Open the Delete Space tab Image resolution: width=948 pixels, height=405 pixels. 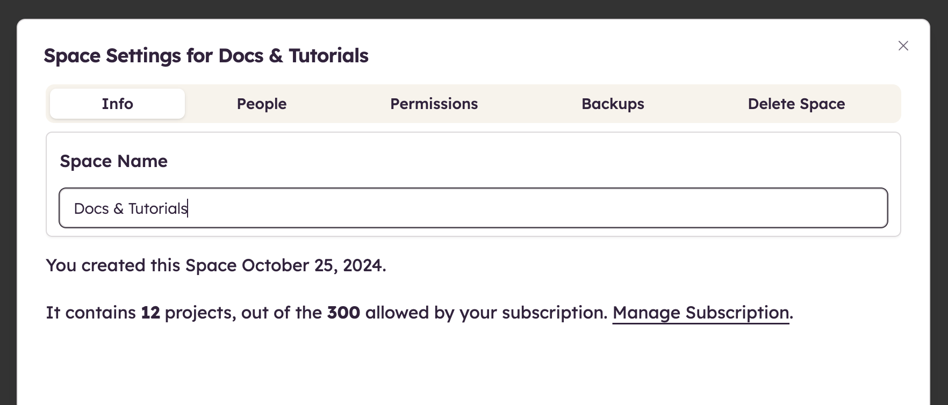point(796,104)
